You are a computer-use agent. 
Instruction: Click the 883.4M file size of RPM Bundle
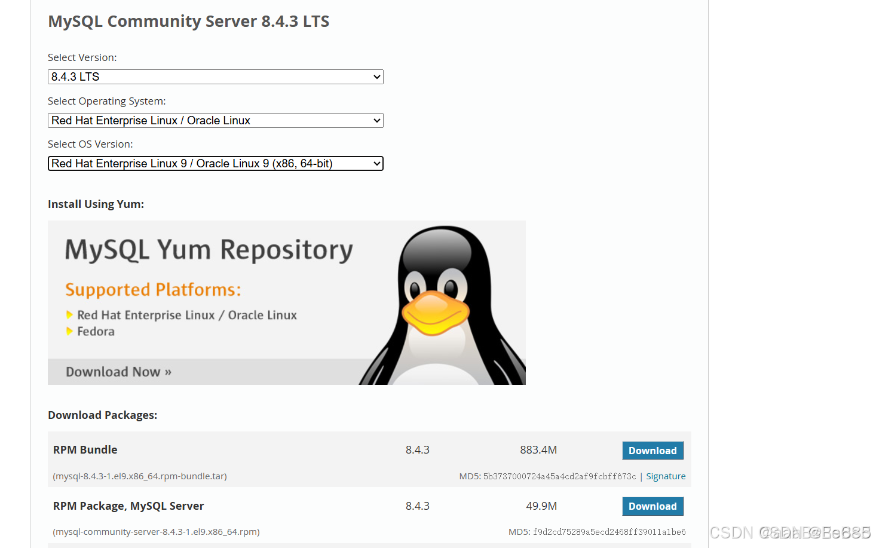538,449
